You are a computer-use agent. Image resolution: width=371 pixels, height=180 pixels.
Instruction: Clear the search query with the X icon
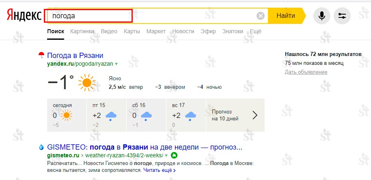(261, 16)
